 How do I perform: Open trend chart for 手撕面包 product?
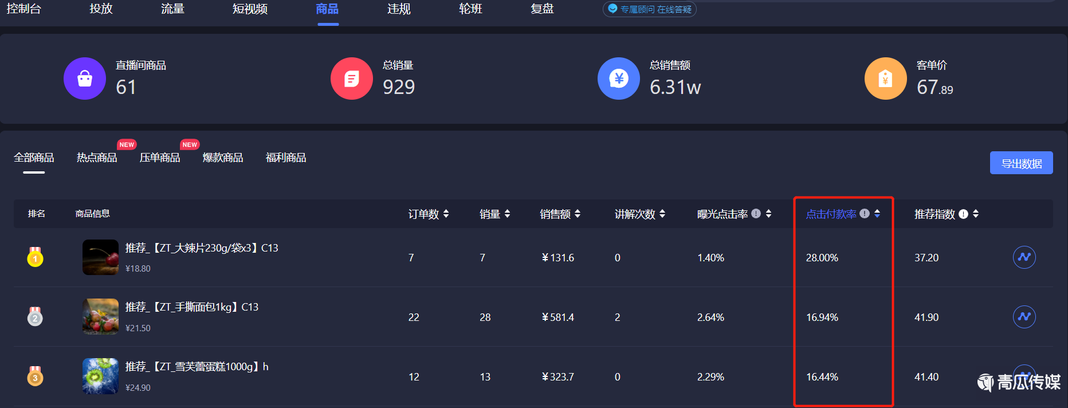pyautogui.click(x=1024, y=317)
